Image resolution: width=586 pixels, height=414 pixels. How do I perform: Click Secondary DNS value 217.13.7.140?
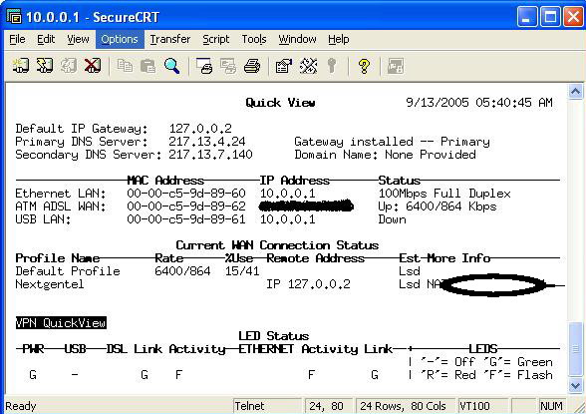pyautogui.click(x=210, y=155)
